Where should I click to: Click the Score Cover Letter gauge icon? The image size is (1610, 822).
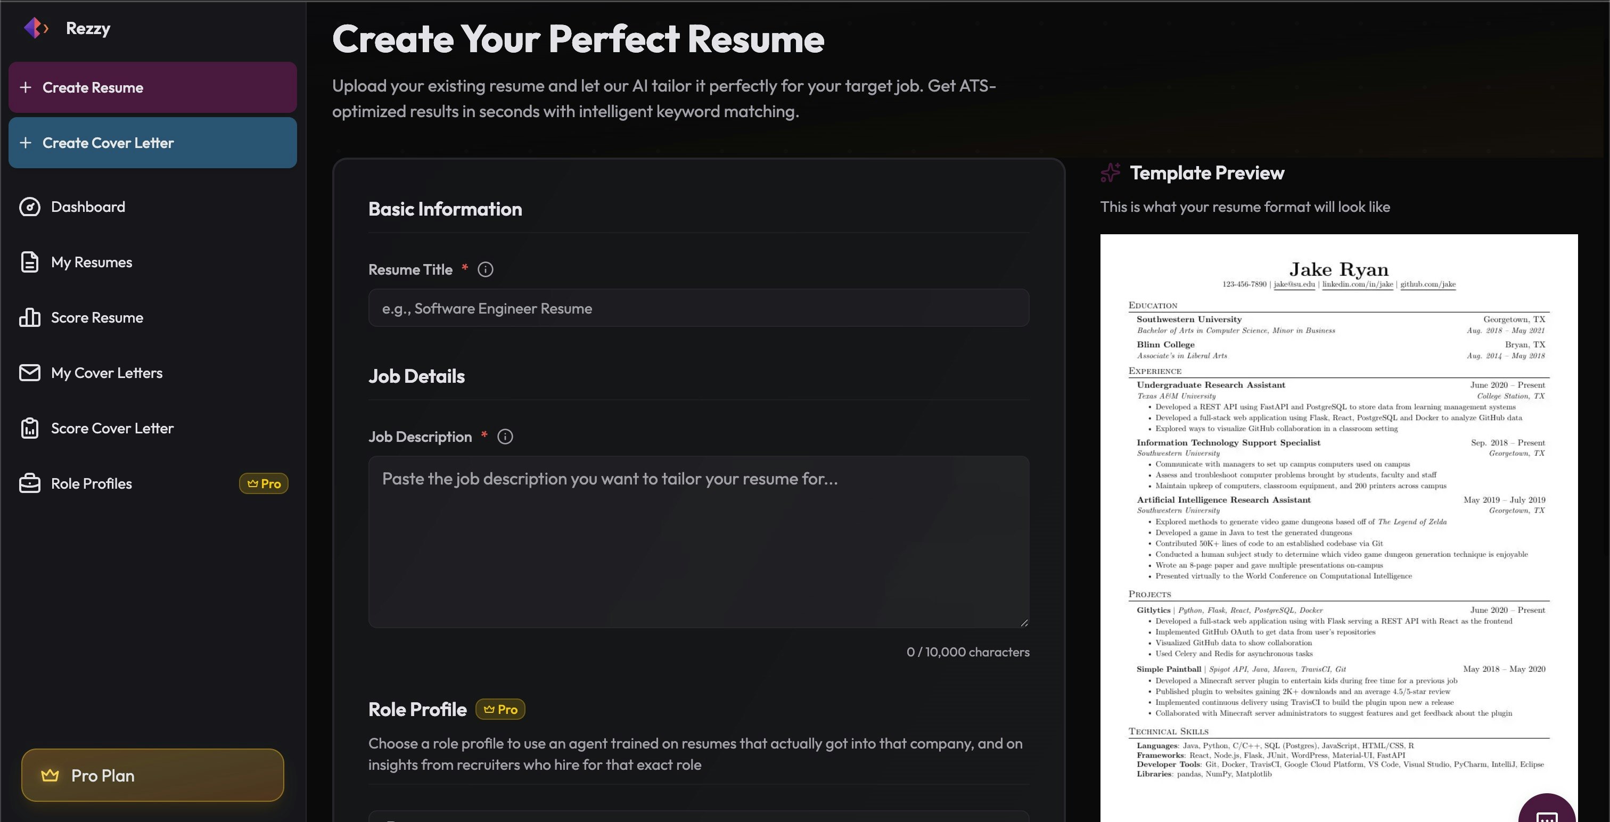click(30, 428)
